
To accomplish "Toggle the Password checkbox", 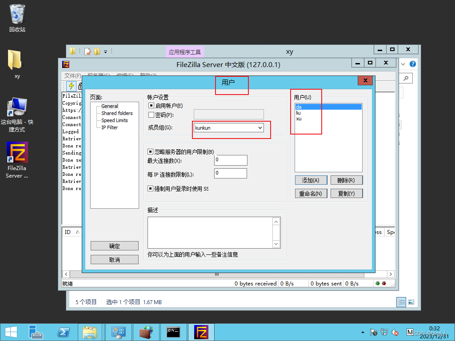I will point(151,115).
